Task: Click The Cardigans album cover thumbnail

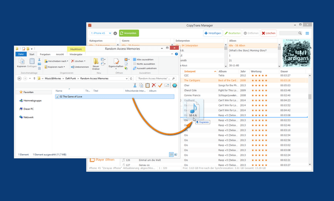Action: click(296, 53)
